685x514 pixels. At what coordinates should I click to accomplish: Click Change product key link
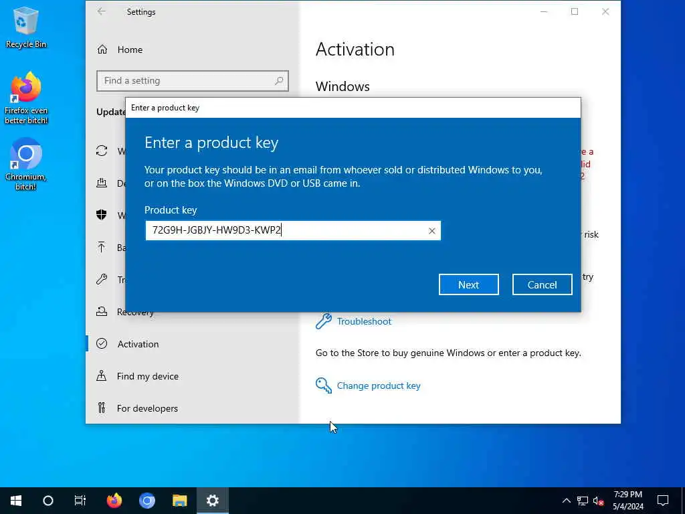379,385
